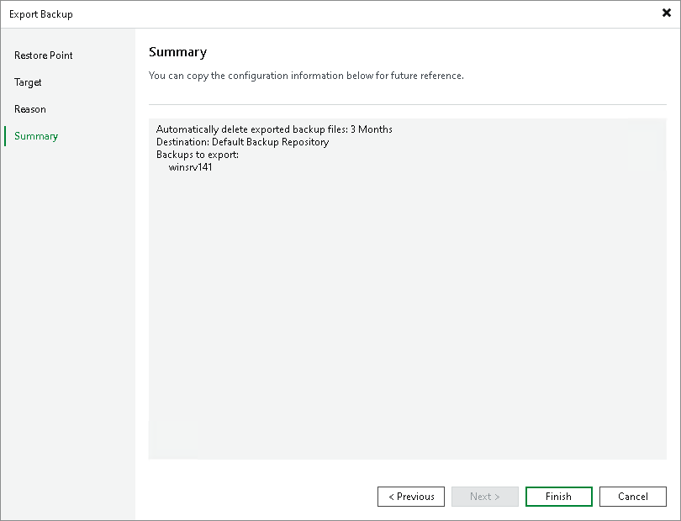This screenshot has width=681, height=521.
Task: Select the winsrv141 backup entry text
Action: (x=190, y=167)
